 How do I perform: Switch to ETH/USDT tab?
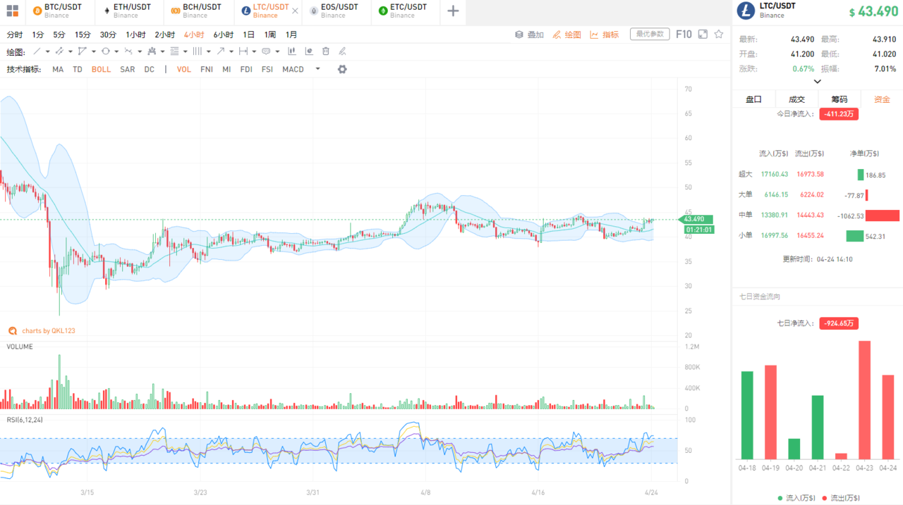tap(128, 11)
